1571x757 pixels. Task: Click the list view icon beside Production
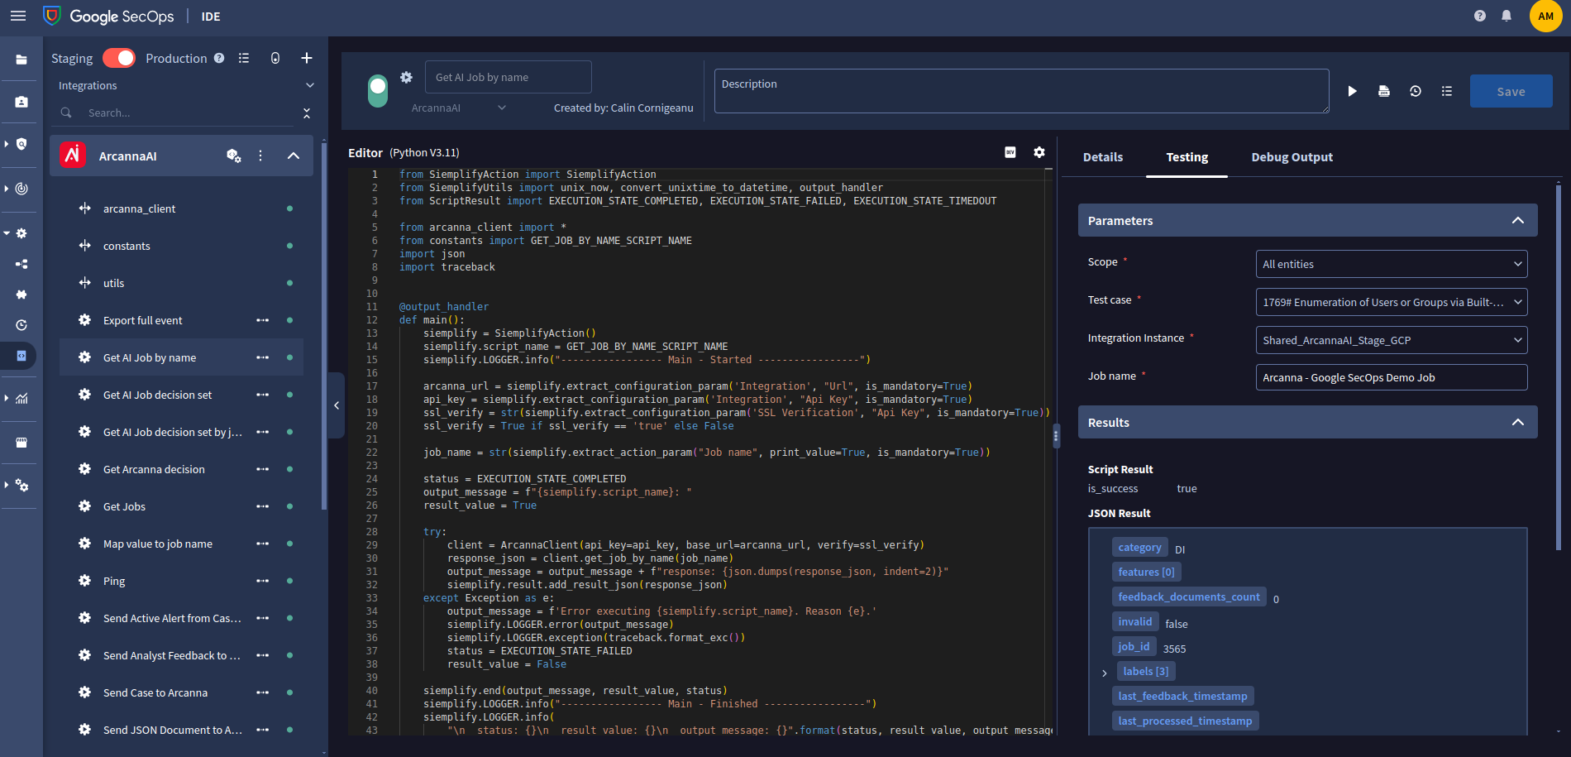point(244,58)
